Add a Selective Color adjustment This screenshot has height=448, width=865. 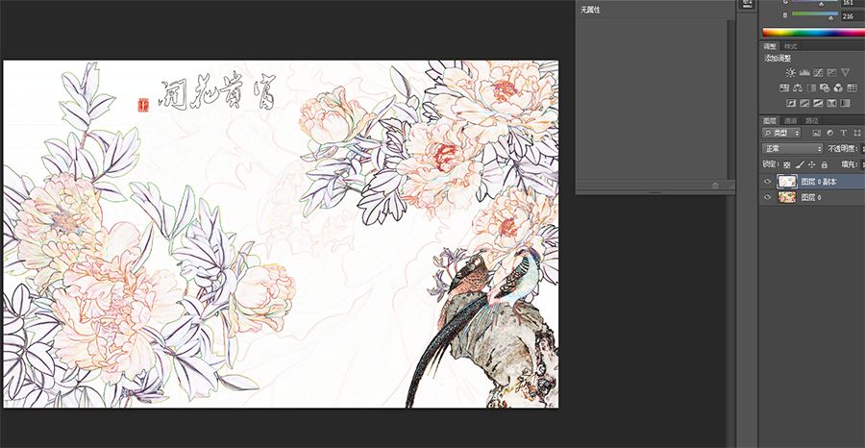pos(831,103)
